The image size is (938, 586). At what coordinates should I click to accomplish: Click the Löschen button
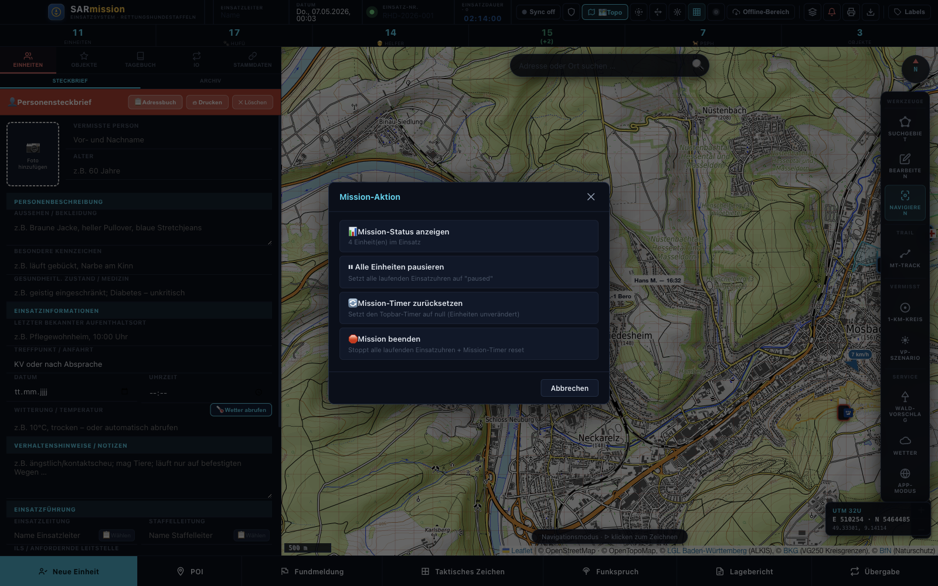pyautogui.click(x=253, y=102)
